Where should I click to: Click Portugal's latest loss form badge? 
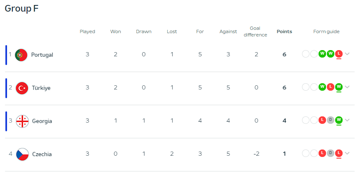pos(338,54)
